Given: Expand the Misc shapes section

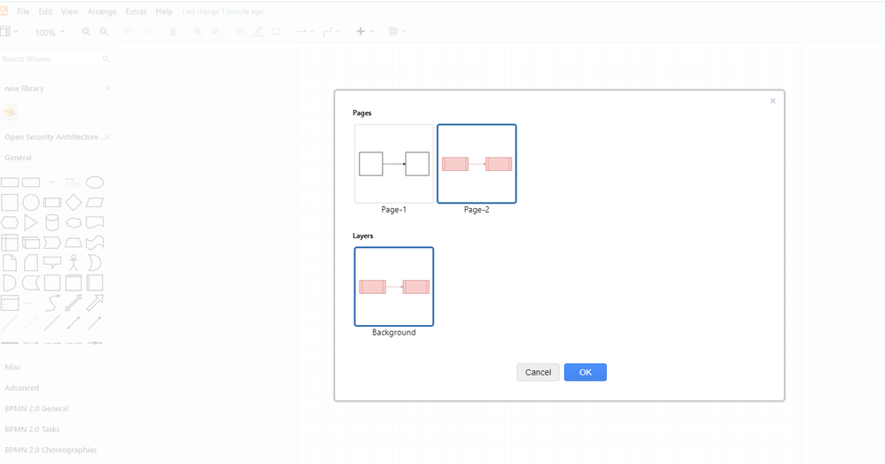Looking at the screenshot, I should pos(12,367).
